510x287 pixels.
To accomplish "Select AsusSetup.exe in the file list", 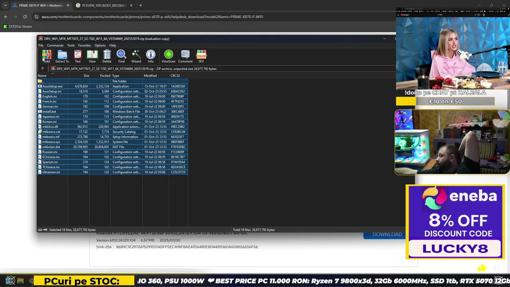I will (112, 86).
